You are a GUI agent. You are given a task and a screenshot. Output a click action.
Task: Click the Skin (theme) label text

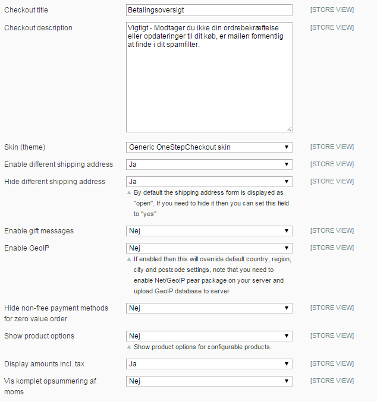pos(24,147)
